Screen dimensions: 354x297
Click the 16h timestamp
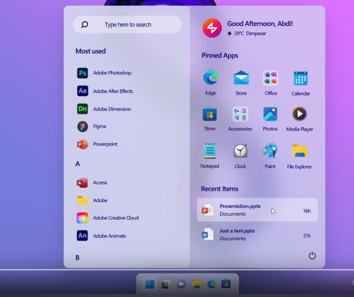pos(307,211)
